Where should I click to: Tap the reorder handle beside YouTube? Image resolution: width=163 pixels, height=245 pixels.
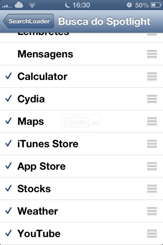[152, 233]
